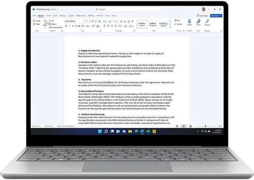Expand the Styles gallery arrow
The height and width of the screenshot is (180, 254).
(x=170, y=26)
